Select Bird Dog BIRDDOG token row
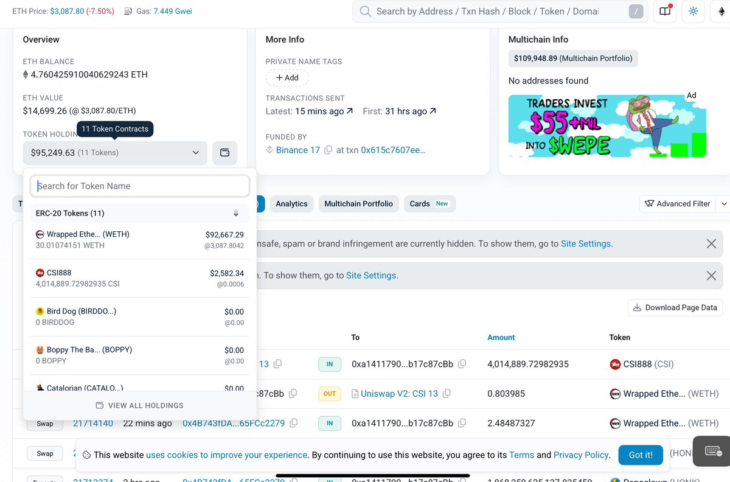 [140, 316]
